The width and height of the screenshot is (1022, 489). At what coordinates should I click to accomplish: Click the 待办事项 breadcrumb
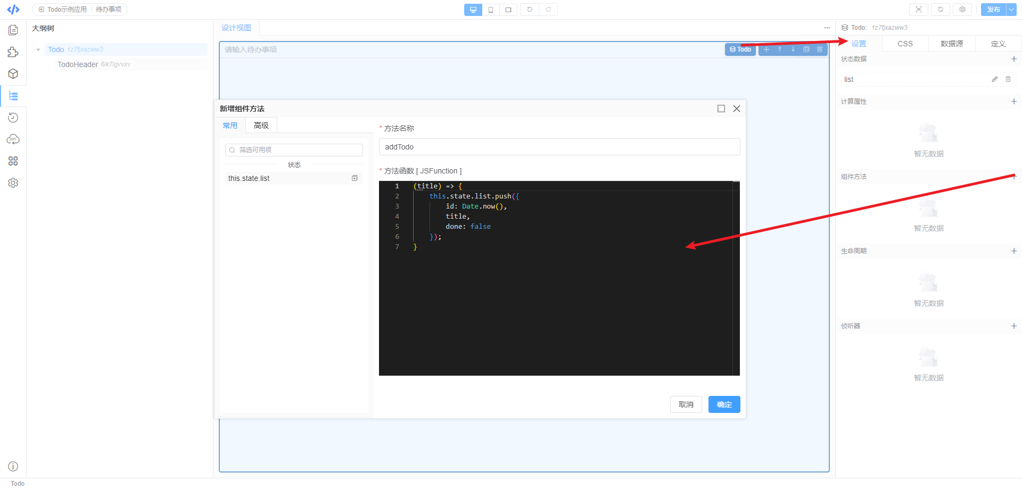(x=109, y=10)
